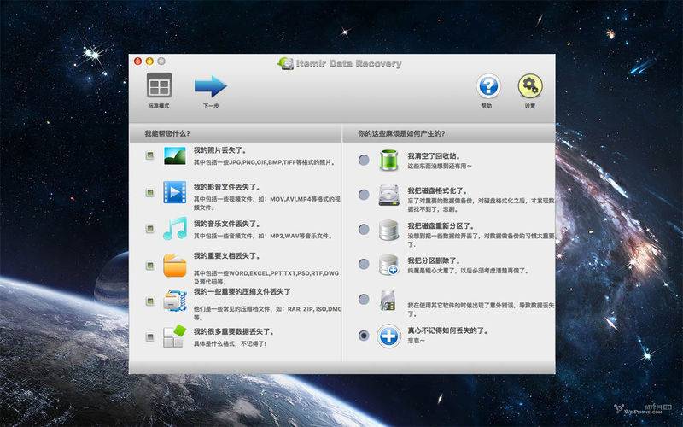Click the lost photos landscape icon
Viewport: 683px width, 427px height.
[175, 156]
